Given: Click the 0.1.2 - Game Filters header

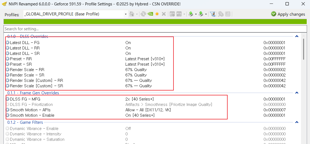Looking at the screenshot, I should click(25, 122).
